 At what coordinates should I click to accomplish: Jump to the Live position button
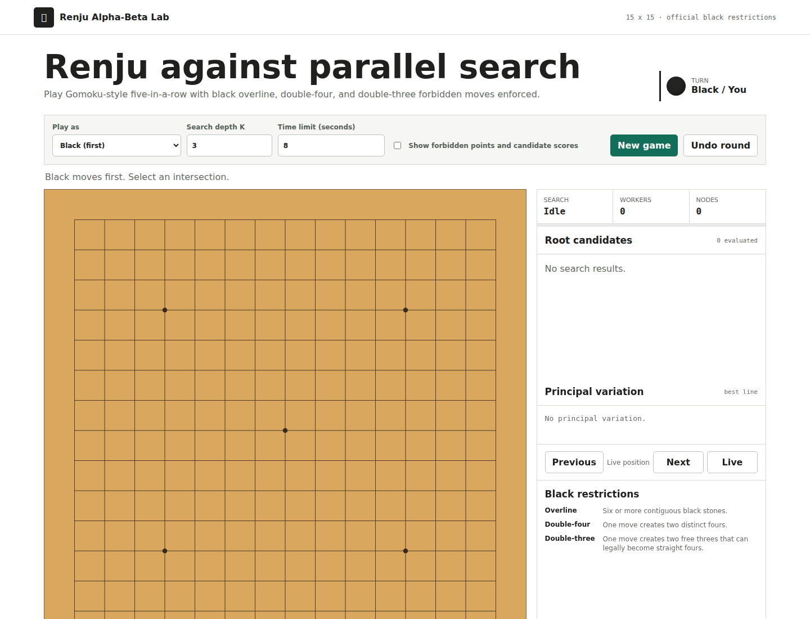coord(732,462)
